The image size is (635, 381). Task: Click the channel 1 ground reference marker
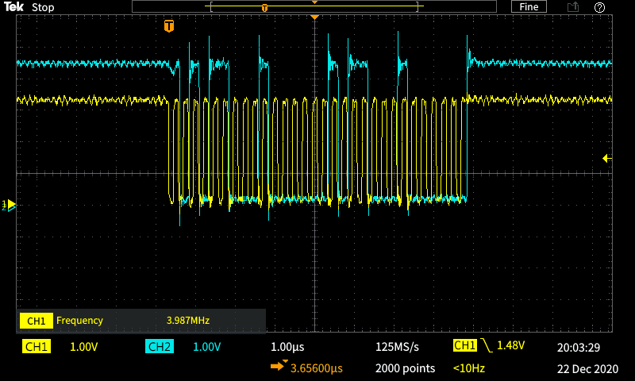[10, 205]
